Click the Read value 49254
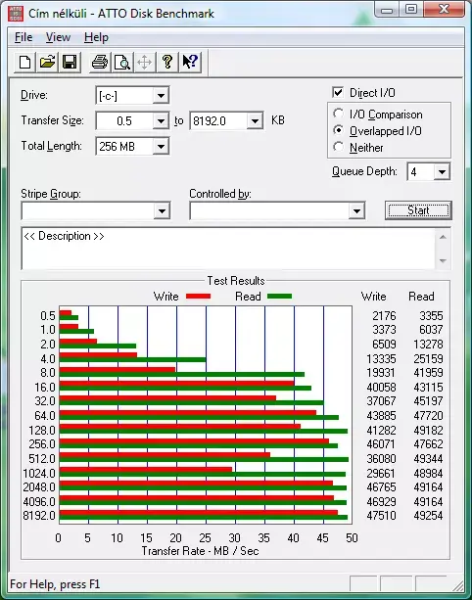 click(x=428, y=516)
